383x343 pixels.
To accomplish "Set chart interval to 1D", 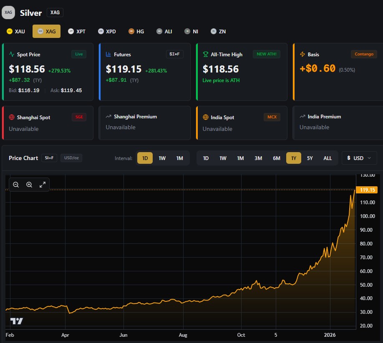I will [145, 158].
